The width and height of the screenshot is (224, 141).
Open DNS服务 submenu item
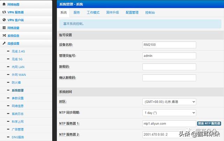pos(18,137)
